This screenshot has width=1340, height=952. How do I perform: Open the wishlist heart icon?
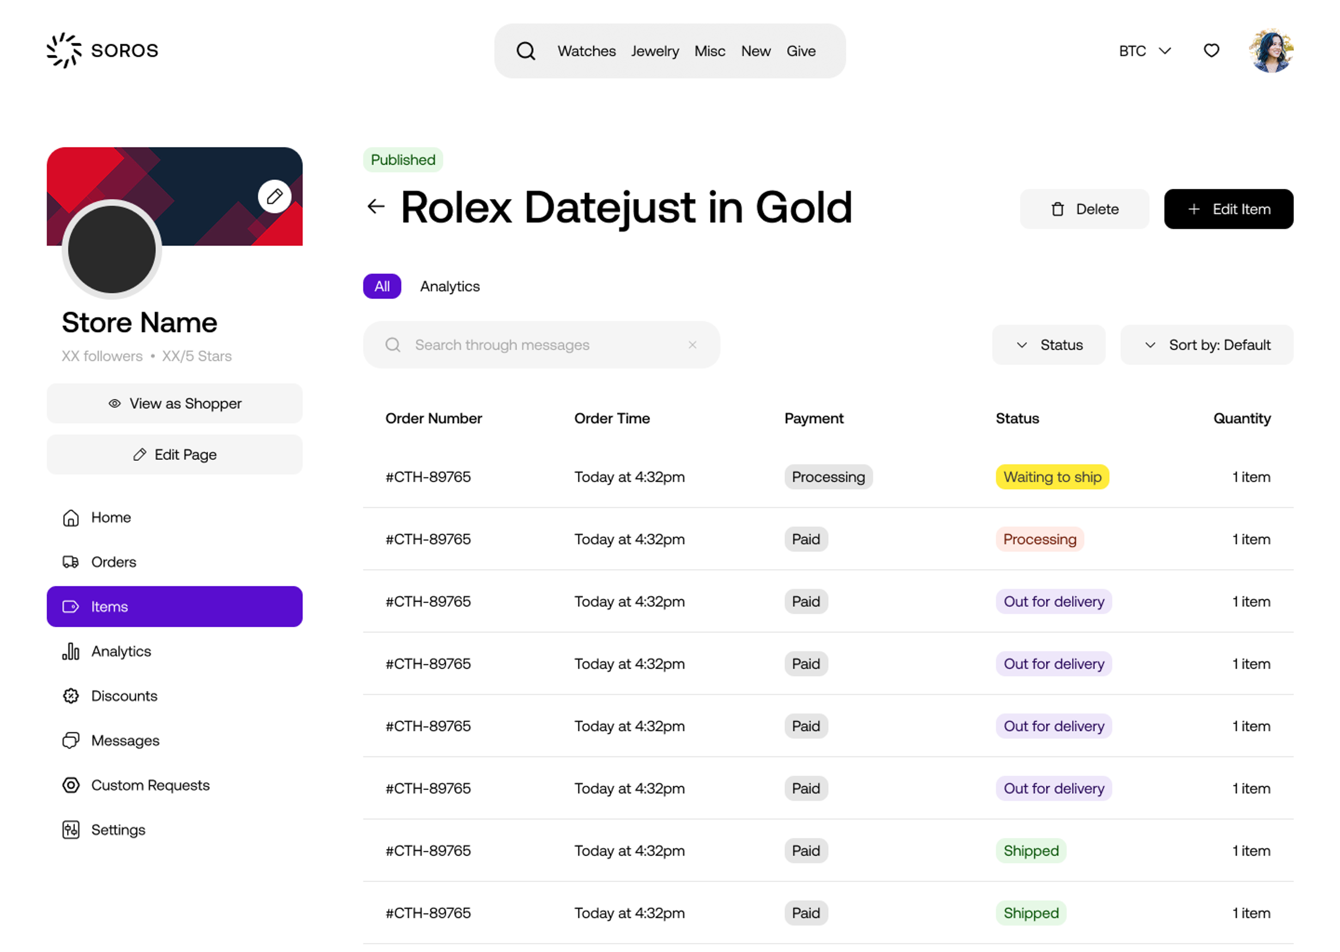[1212, 50]
